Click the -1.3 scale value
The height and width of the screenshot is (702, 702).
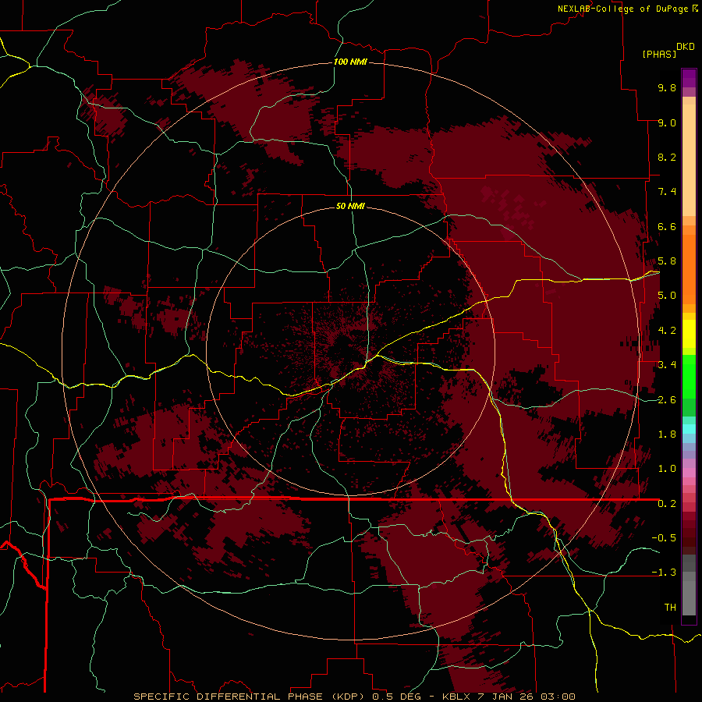[x=664, y=573]
